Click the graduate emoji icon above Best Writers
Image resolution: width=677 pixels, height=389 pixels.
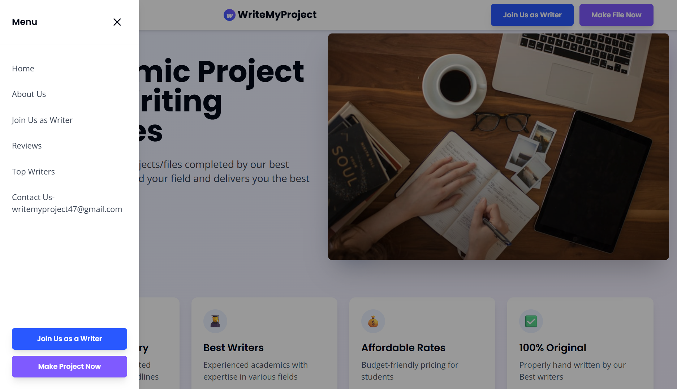(x=215, y=321)
